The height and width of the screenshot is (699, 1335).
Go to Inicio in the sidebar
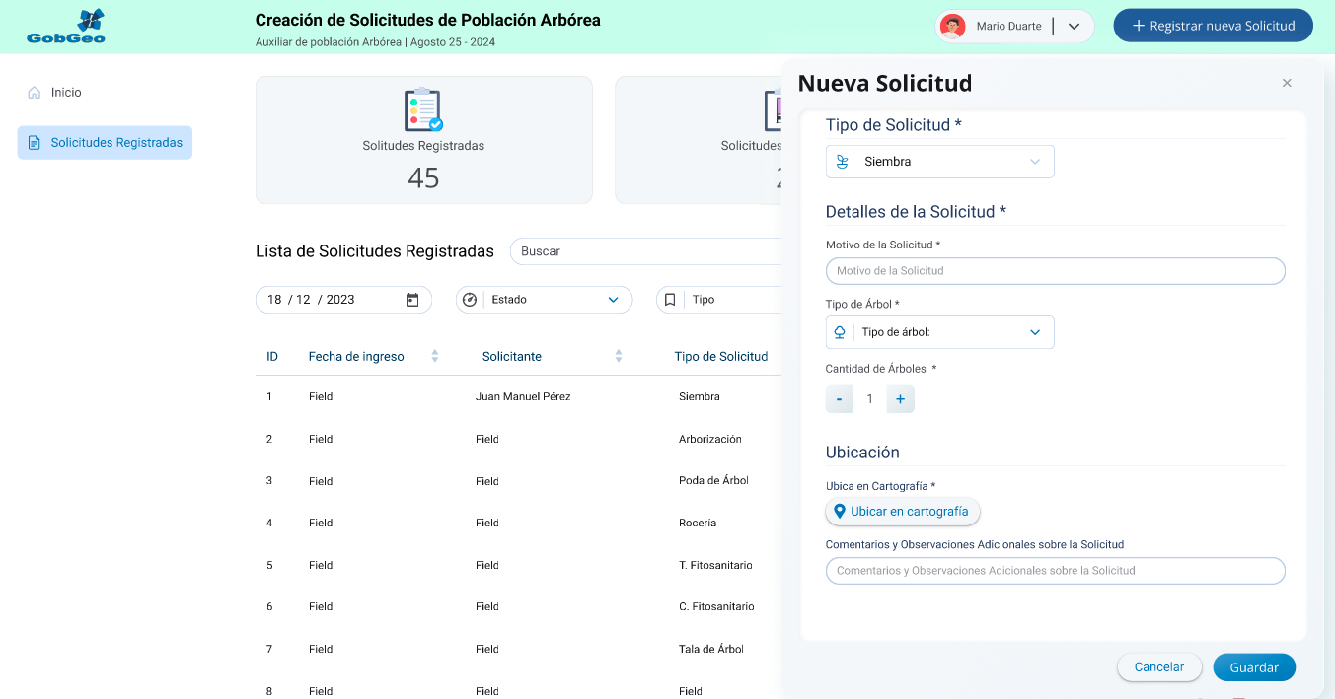coord(66,92)
